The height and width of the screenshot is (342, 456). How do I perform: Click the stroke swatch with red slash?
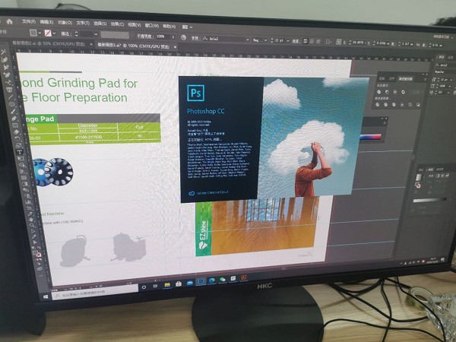pyautogui.click(x=48, y=33)
